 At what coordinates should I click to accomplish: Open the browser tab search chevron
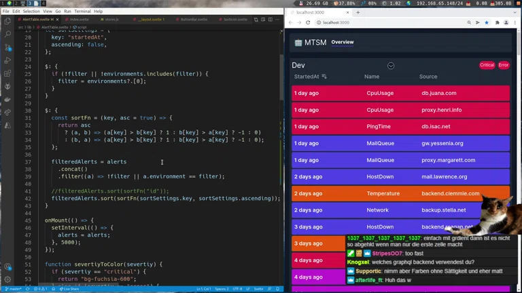point(515,12)
